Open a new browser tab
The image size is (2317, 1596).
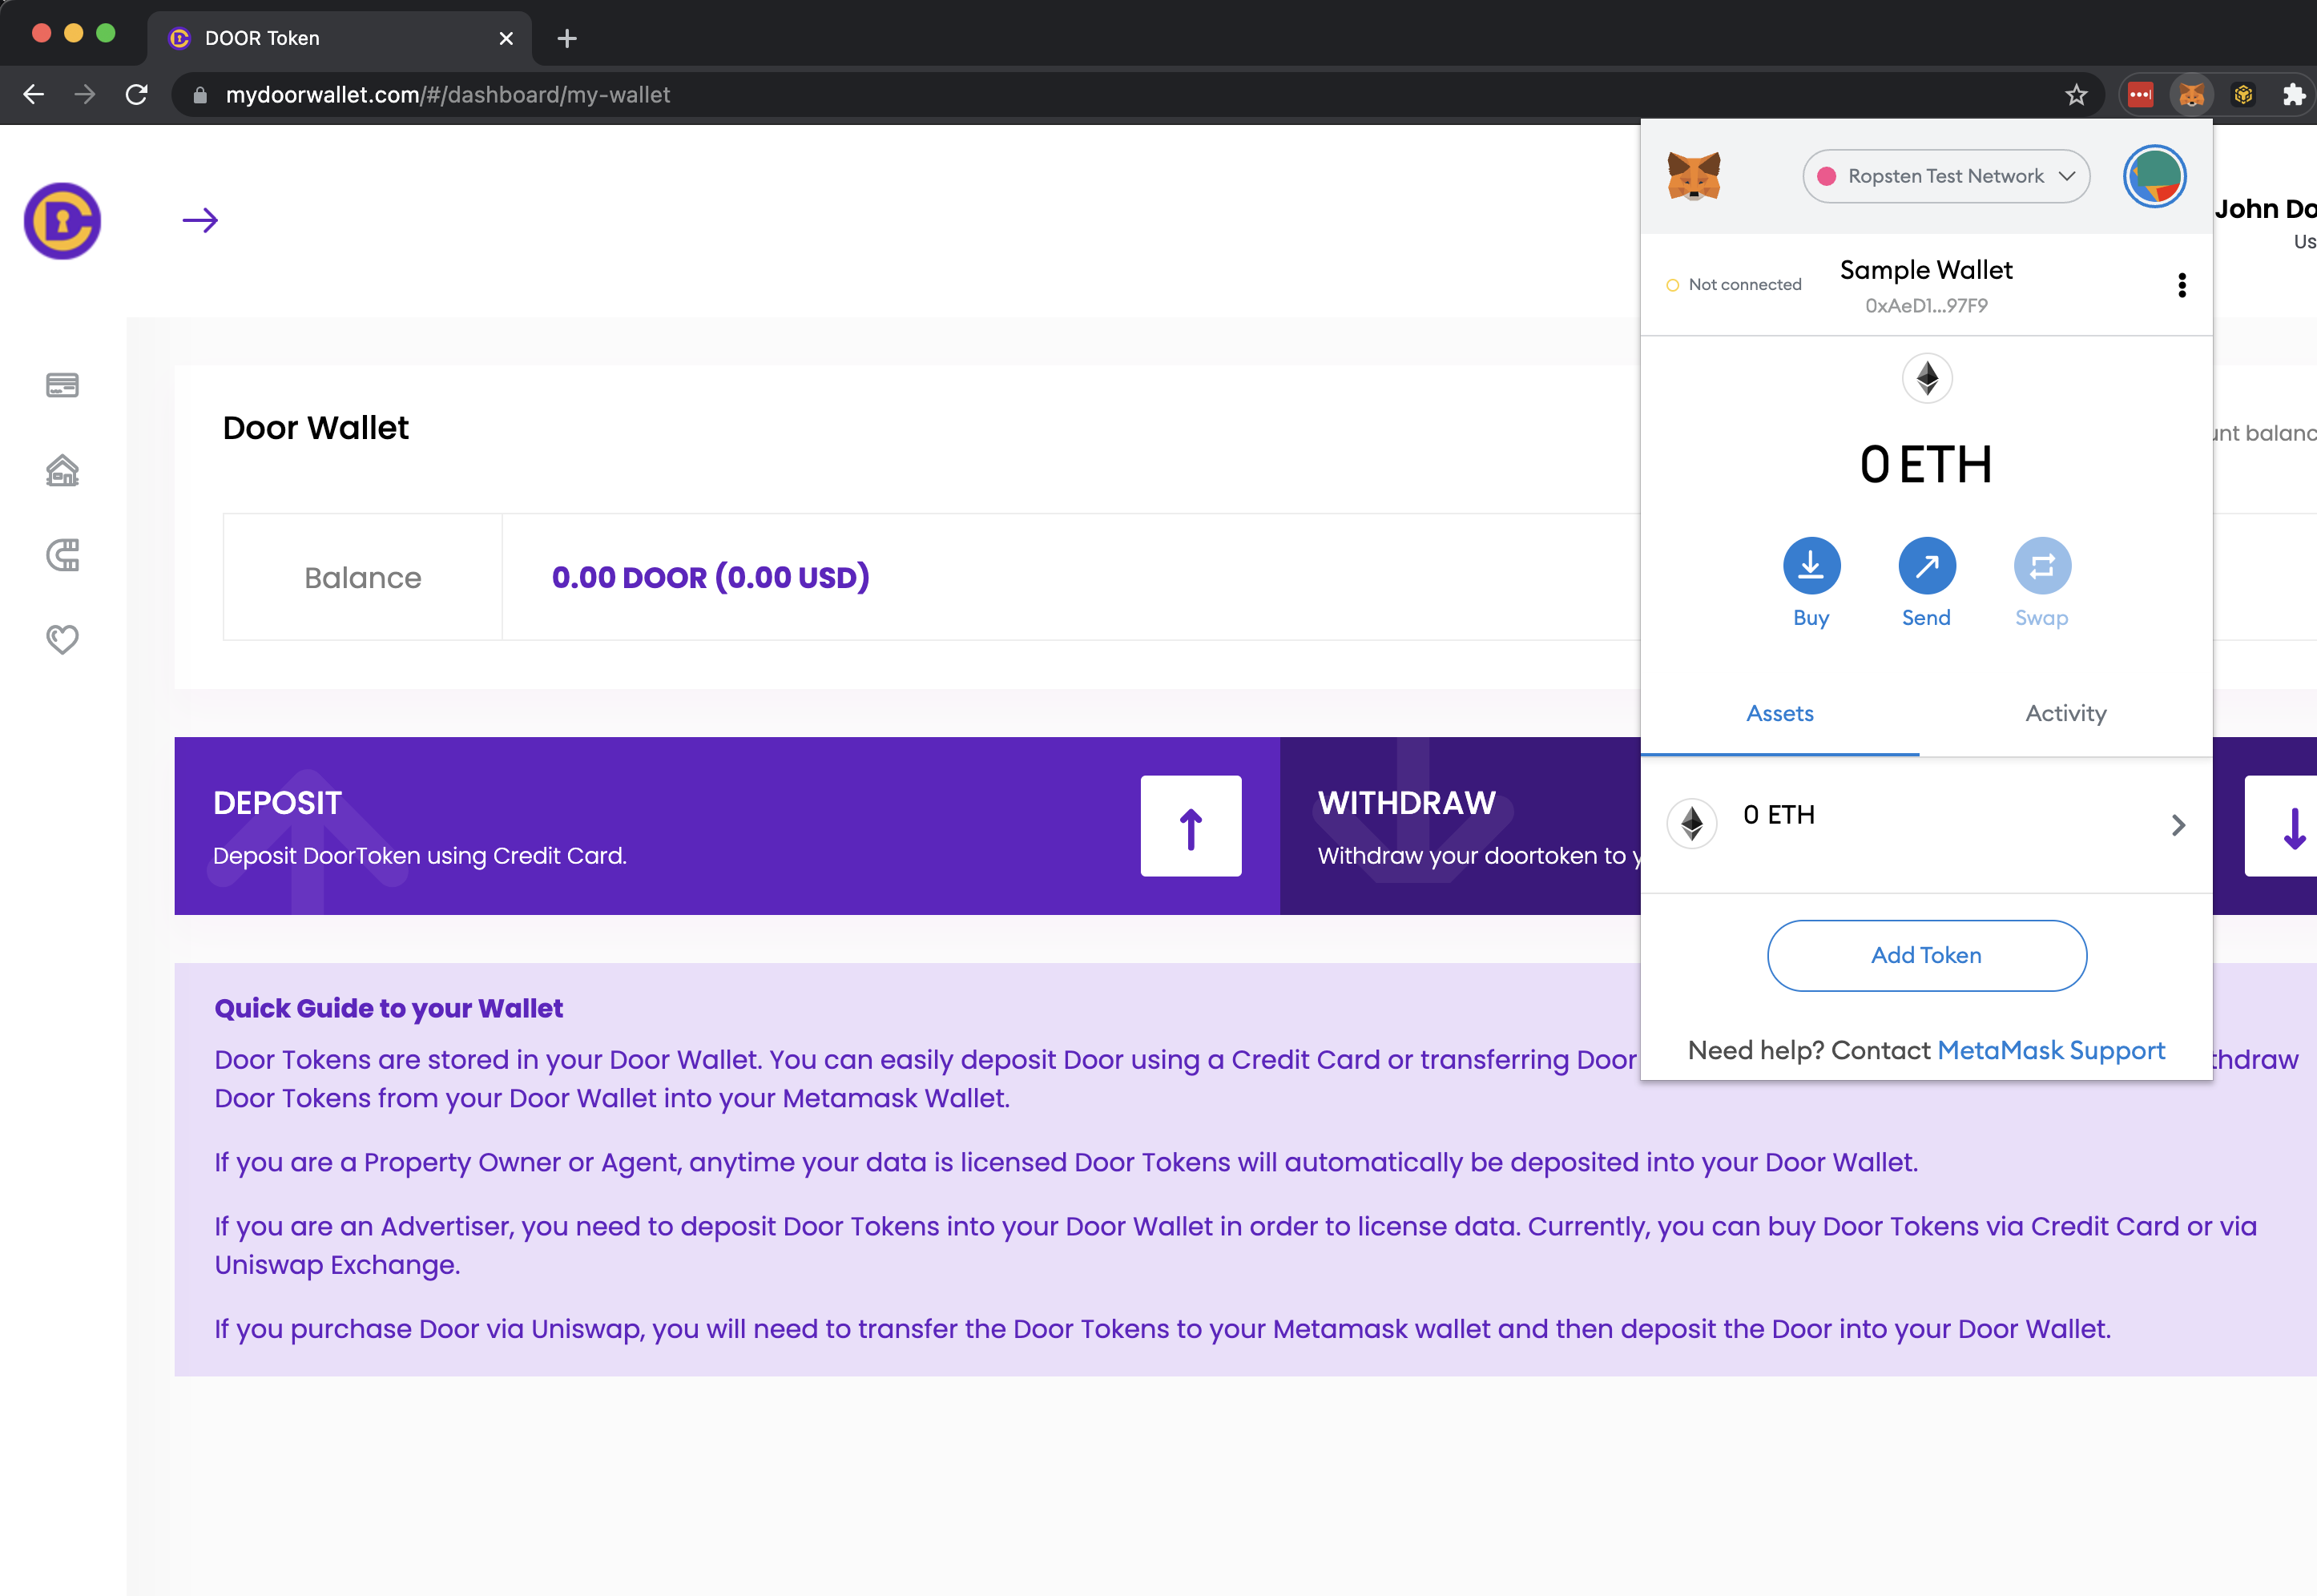click(x=567, y=38)
